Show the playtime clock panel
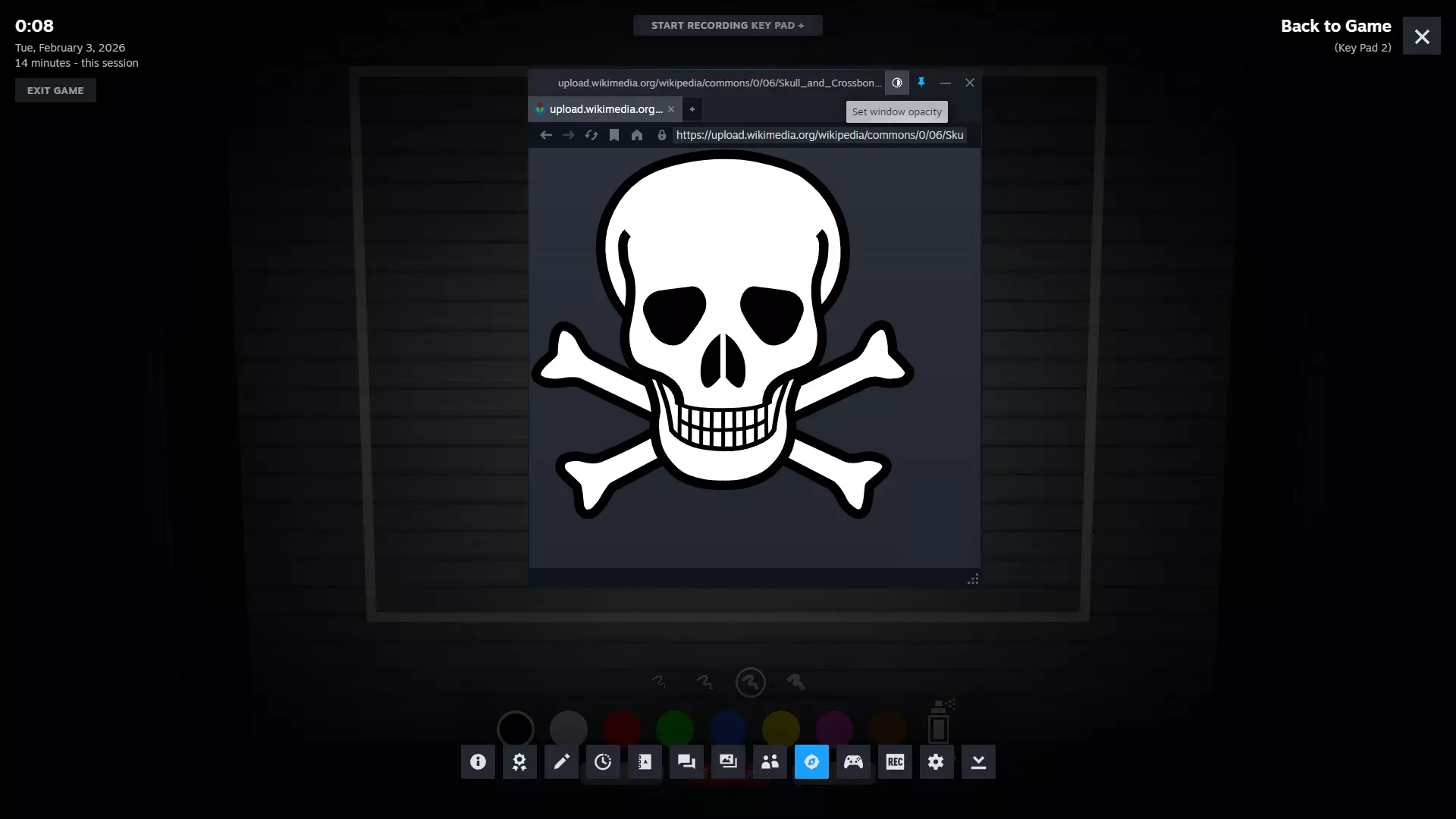Screen dimensions: 1456x819 pyautogui.click(x=603, y=761)
